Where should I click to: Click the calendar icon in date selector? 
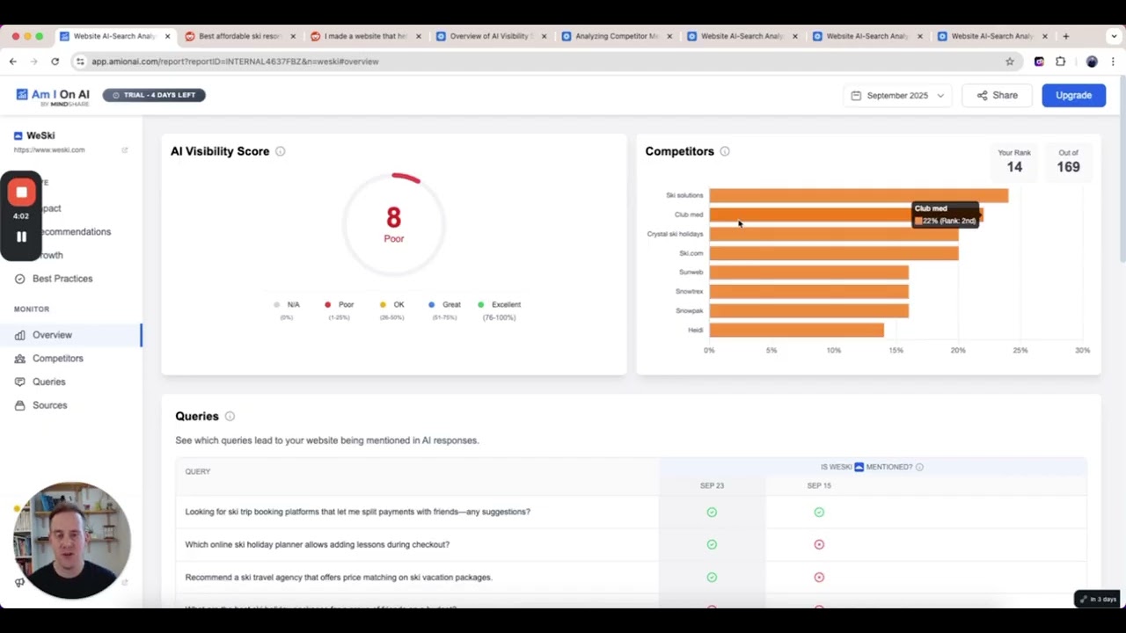[x=856, y=95]
